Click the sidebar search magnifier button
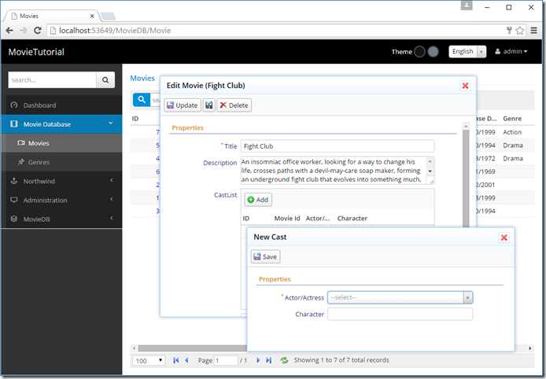546x379 pixels. (x=105, y=80)
